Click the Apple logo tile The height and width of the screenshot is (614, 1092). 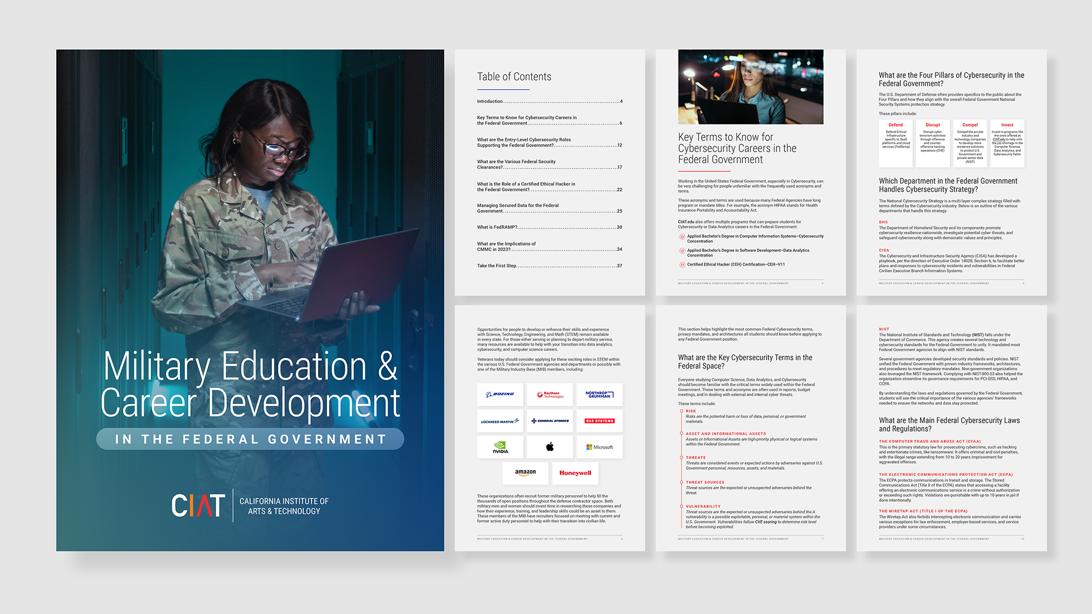pyautogui.click(x=549, y=447)
